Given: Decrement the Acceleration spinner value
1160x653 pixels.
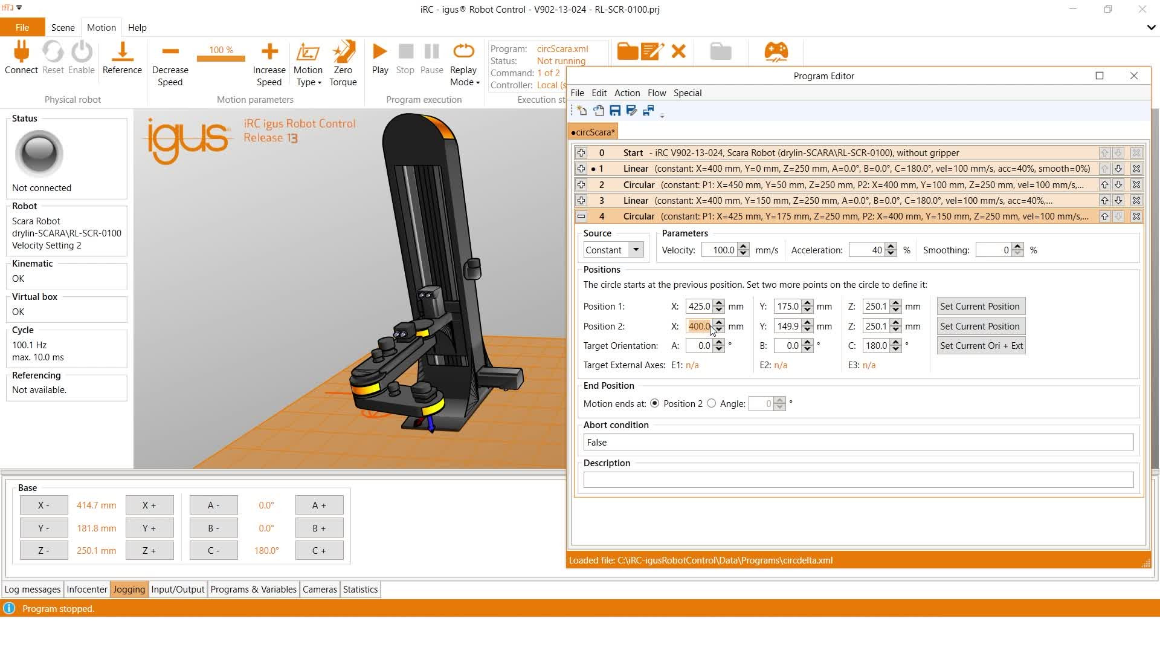Looking at the screenshot, I should click(891, 253).
